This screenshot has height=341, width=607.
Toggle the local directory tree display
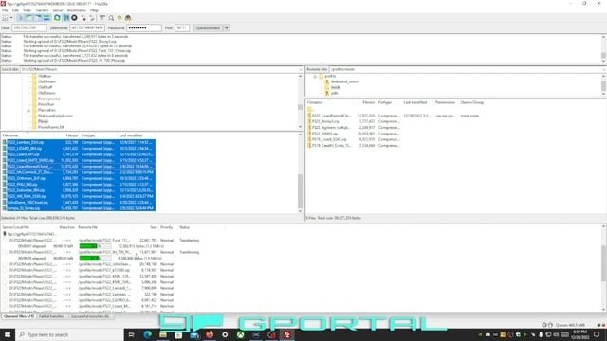point(29,18)
